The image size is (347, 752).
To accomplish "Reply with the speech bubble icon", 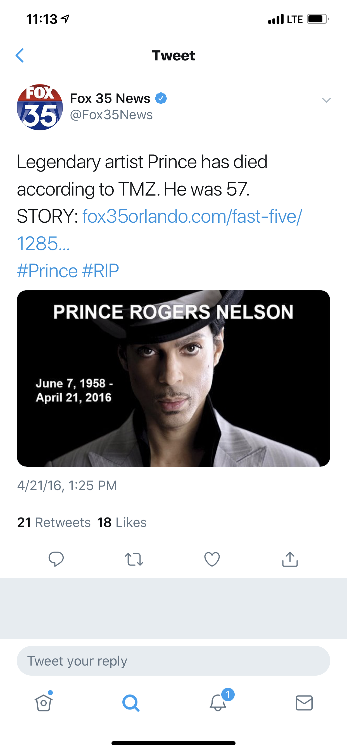I will pyautogui.click(x=56, y=559).
